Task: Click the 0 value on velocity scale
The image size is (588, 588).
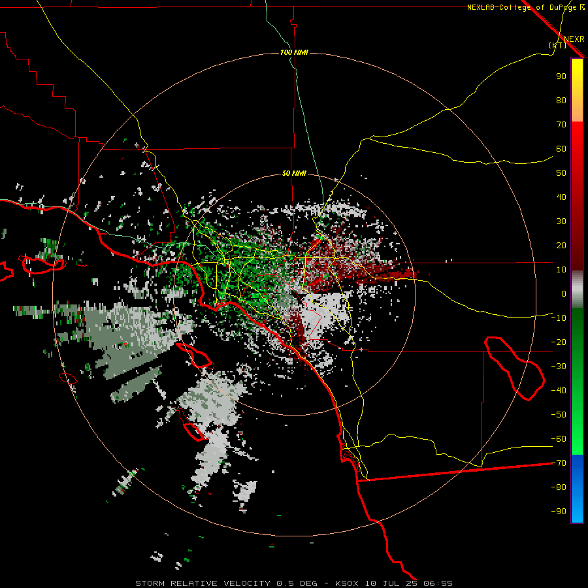Action: click(564, 294)
